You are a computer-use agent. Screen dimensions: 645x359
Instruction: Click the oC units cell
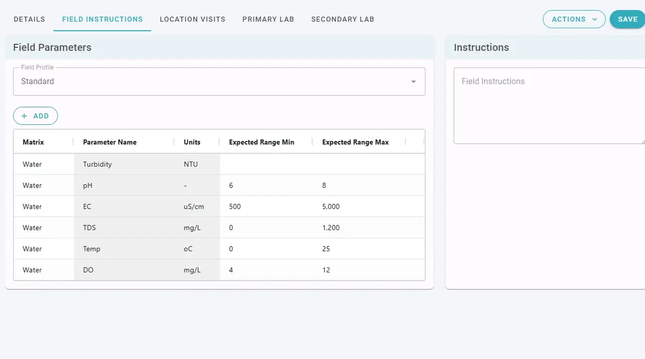198,249
